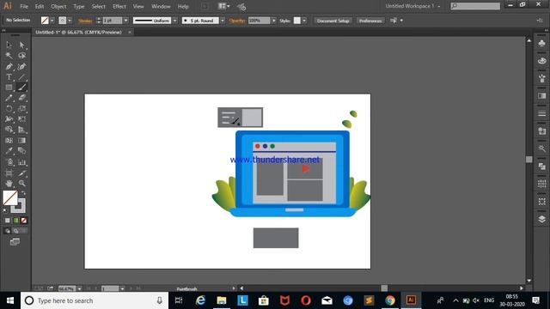Open the Untitled Workspace switcher
Screen dimensions: 550x309
click(412, 6)
